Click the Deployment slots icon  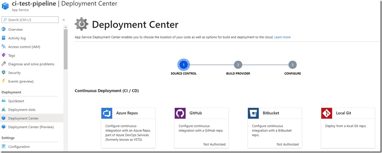click(4, 110)
